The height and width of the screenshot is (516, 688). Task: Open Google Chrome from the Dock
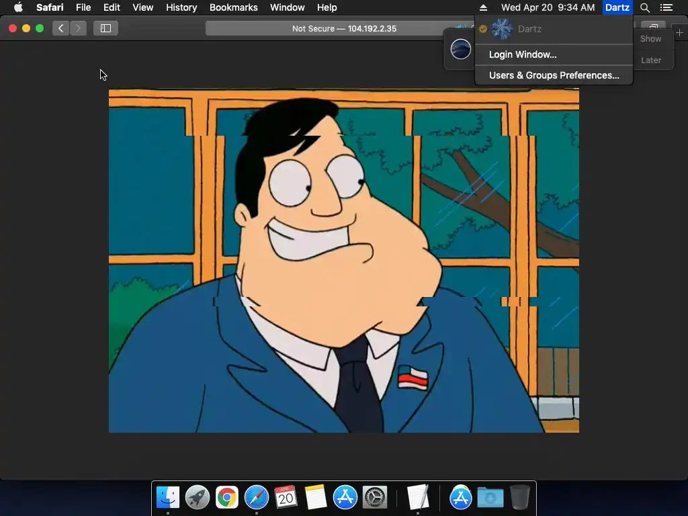[227, 497]
